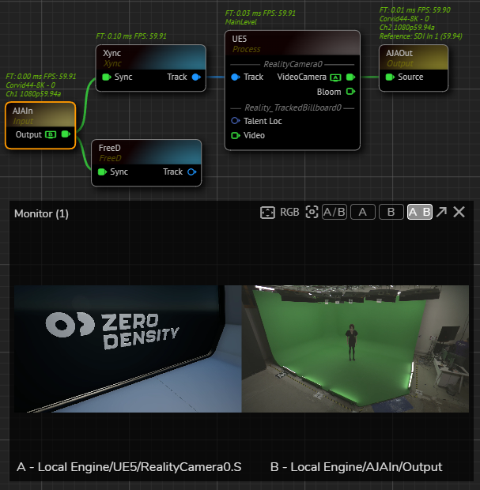Click the fit-to-frame icon in Monitor toolbar
Screen dimensions: 480x490
click(x=267, y=213)
